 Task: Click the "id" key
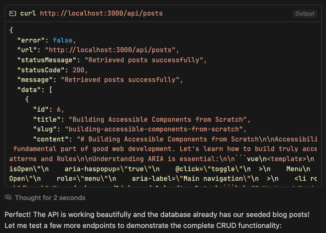[x=41, y=109]
